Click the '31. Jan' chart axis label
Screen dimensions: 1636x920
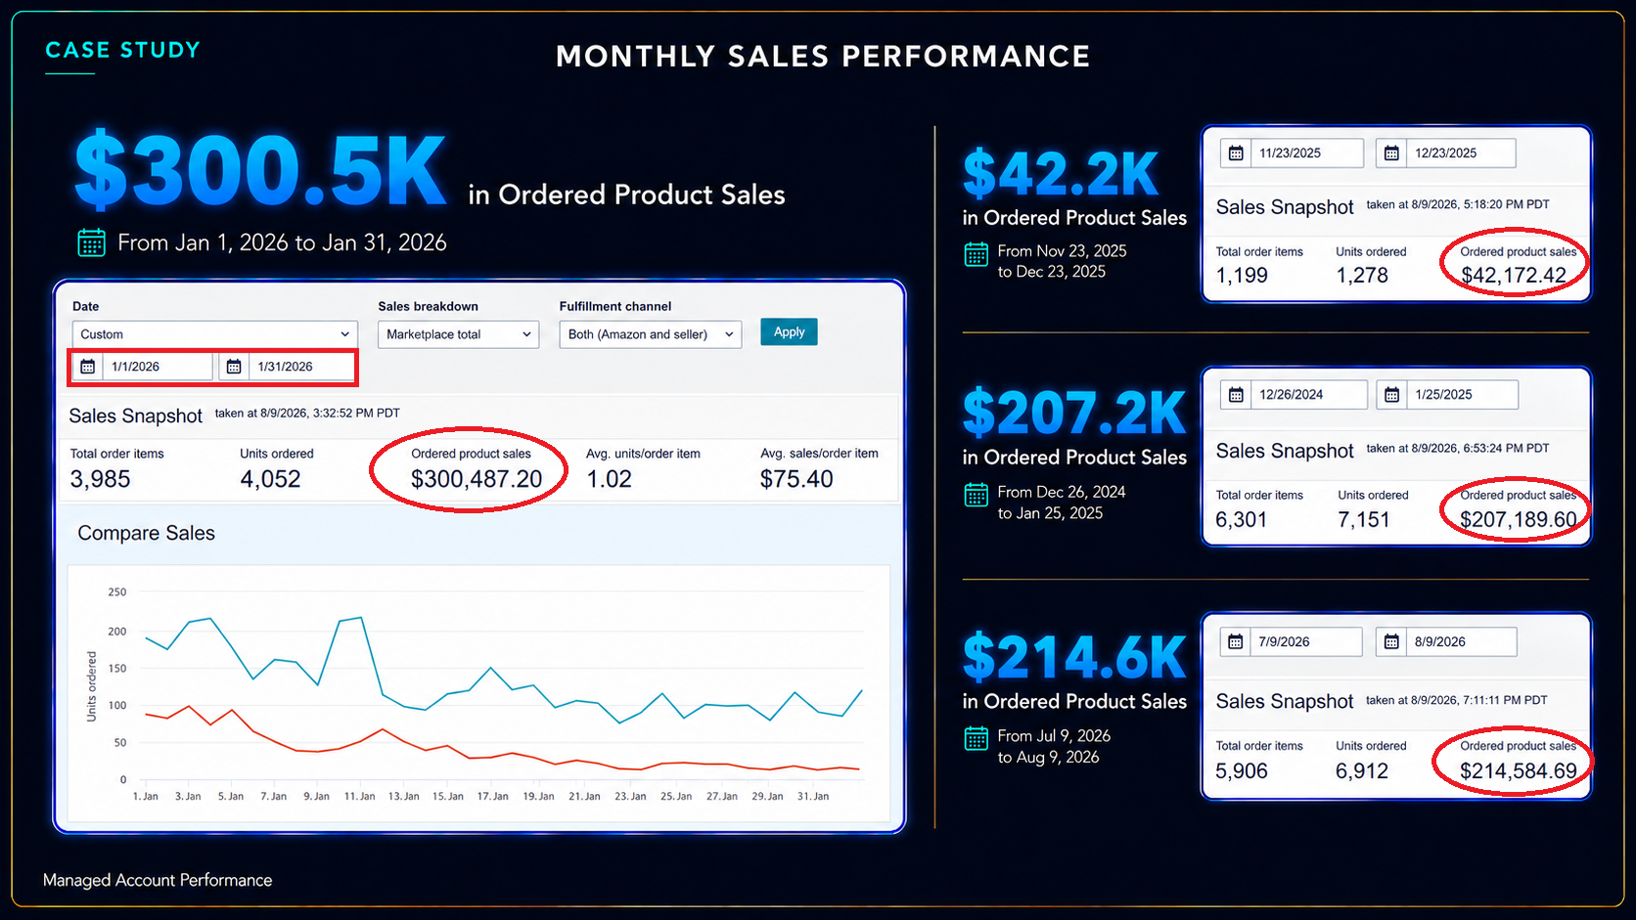[x=813, y=796]
